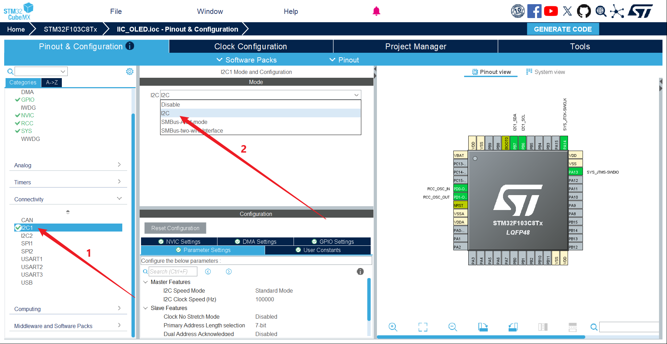Click the pinout search field
The width and height of the screenshot is (667, 344).
tap(629, 327)
